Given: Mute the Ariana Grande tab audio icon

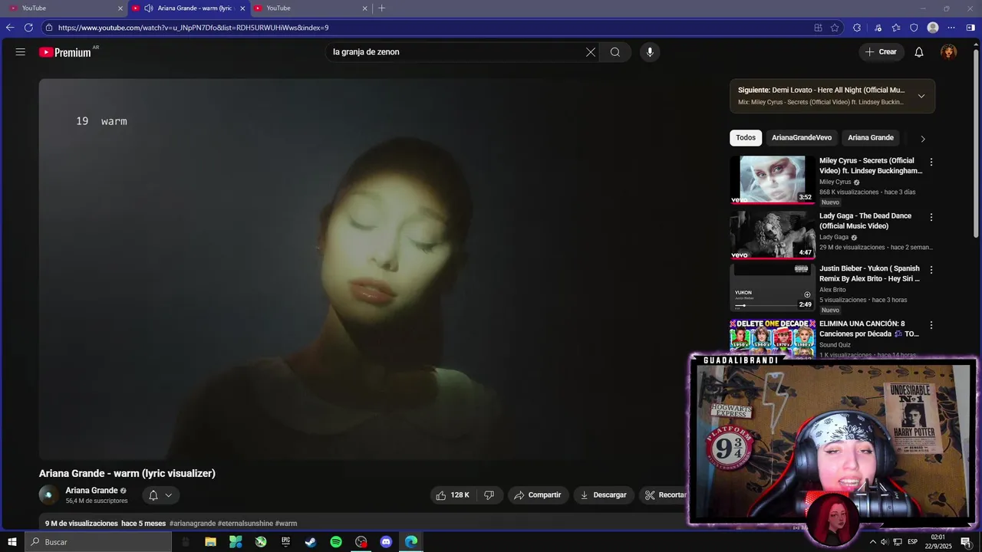Looking at the screenshot, I should coord(149,8).
